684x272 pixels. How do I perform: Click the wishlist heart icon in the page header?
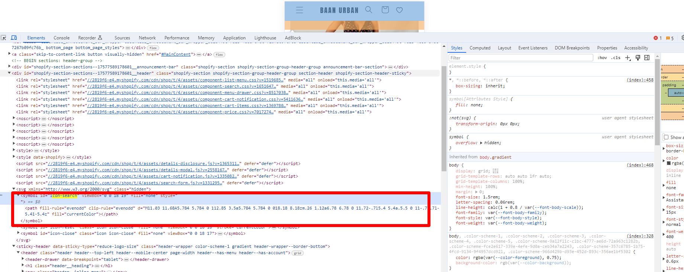tap(399, 10)
